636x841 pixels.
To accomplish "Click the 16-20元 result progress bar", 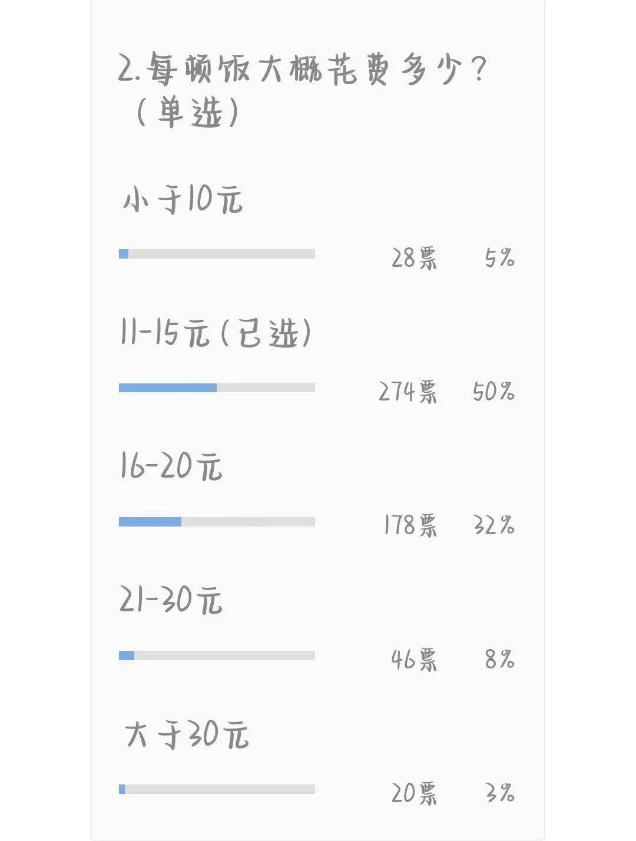I will click(217, 522).
